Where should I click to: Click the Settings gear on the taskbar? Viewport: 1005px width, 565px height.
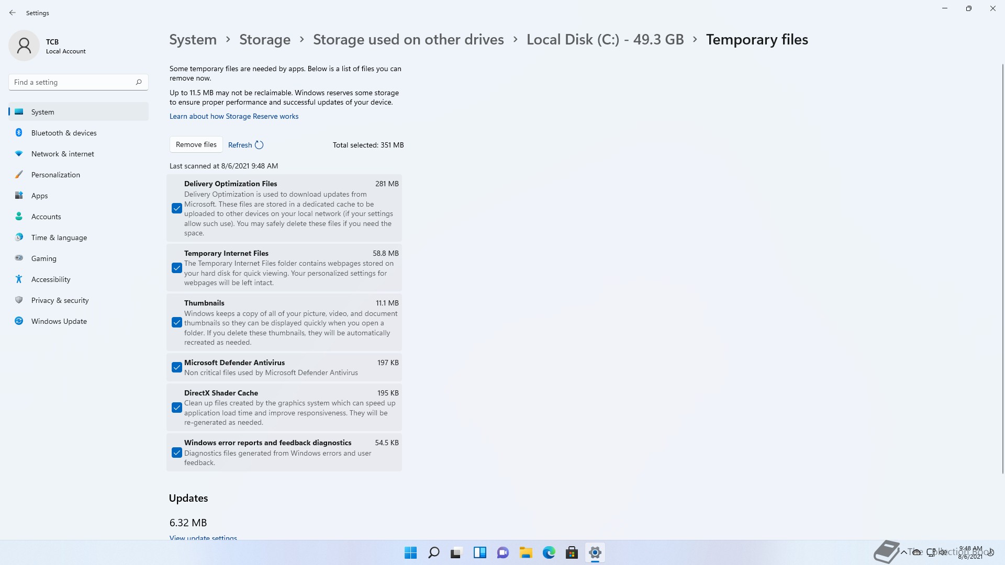point(595,552)
